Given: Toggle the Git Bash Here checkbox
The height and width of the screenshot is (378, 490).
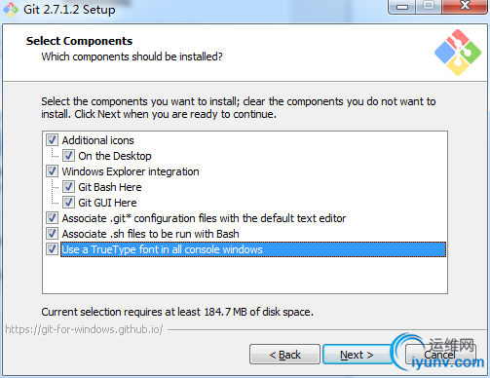Looking at the screenshot, I should (x=68, y=187).
